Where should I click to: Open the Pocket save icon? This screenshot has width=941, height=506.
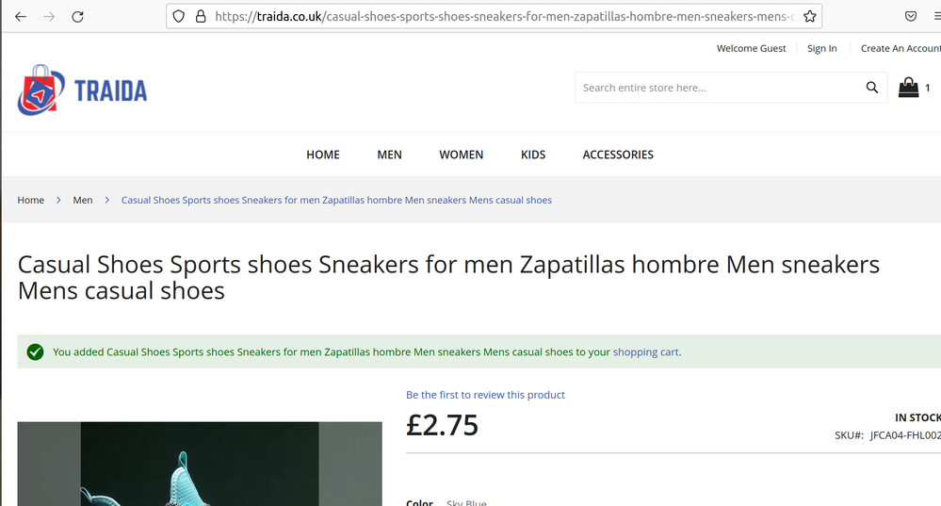[x=911, y=16]
